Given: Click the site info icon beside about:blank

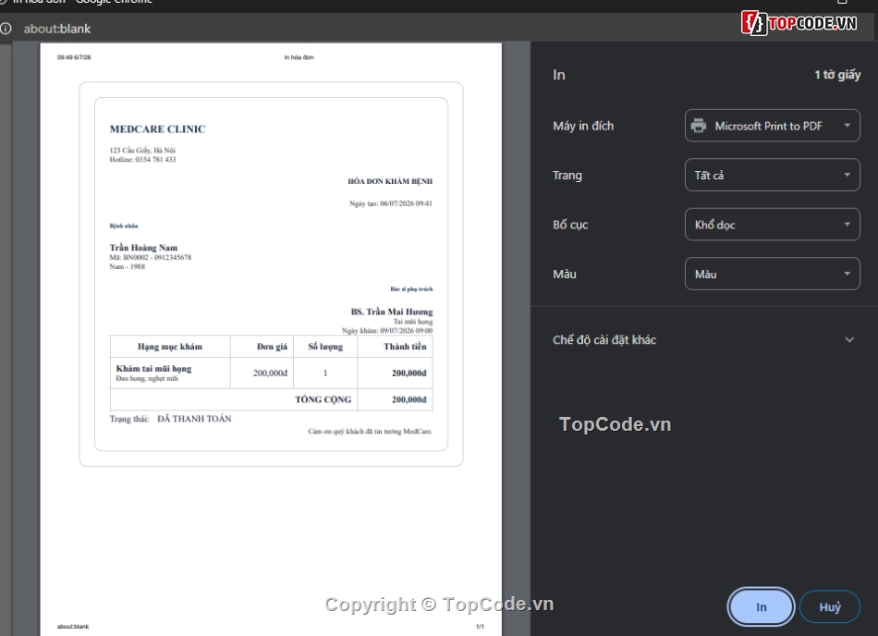Looking at the screenshot, I should (x=6, y=29).
